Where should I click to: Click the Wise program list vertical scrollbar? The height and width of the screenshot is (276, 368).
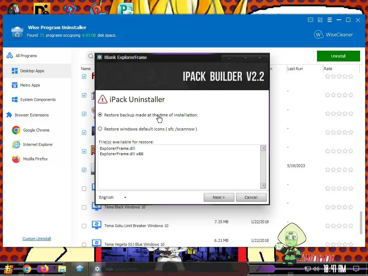click(x=361, y=222)
